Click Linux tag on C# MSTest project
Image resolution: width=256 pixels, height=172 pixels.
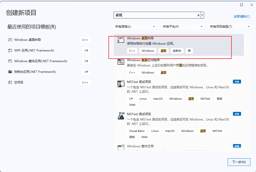143,99
